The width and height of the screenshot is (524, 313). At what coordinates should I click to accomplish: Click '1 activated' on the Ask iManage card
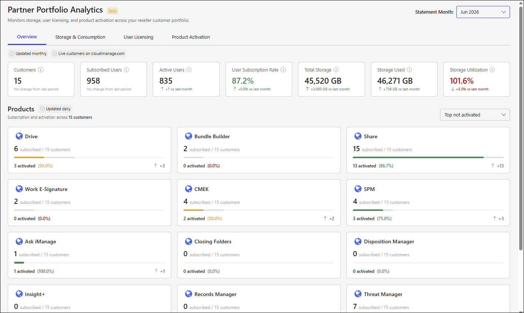24,271
